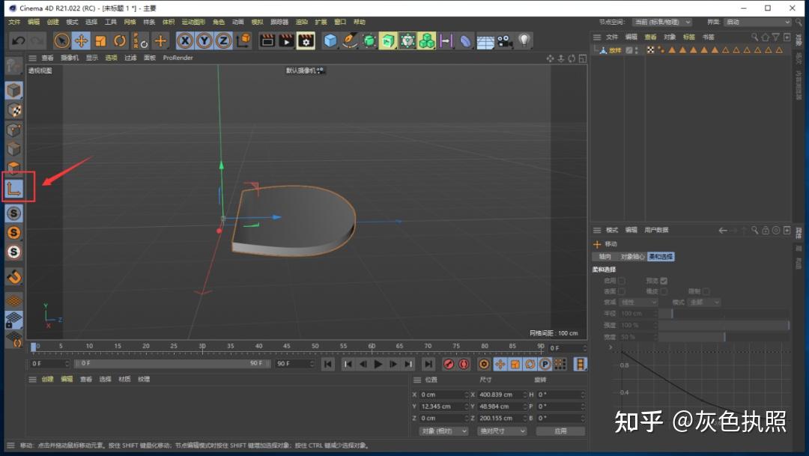Click the Camera object icon in toolbar
809x456 pixels.
(x=504, y=40)
